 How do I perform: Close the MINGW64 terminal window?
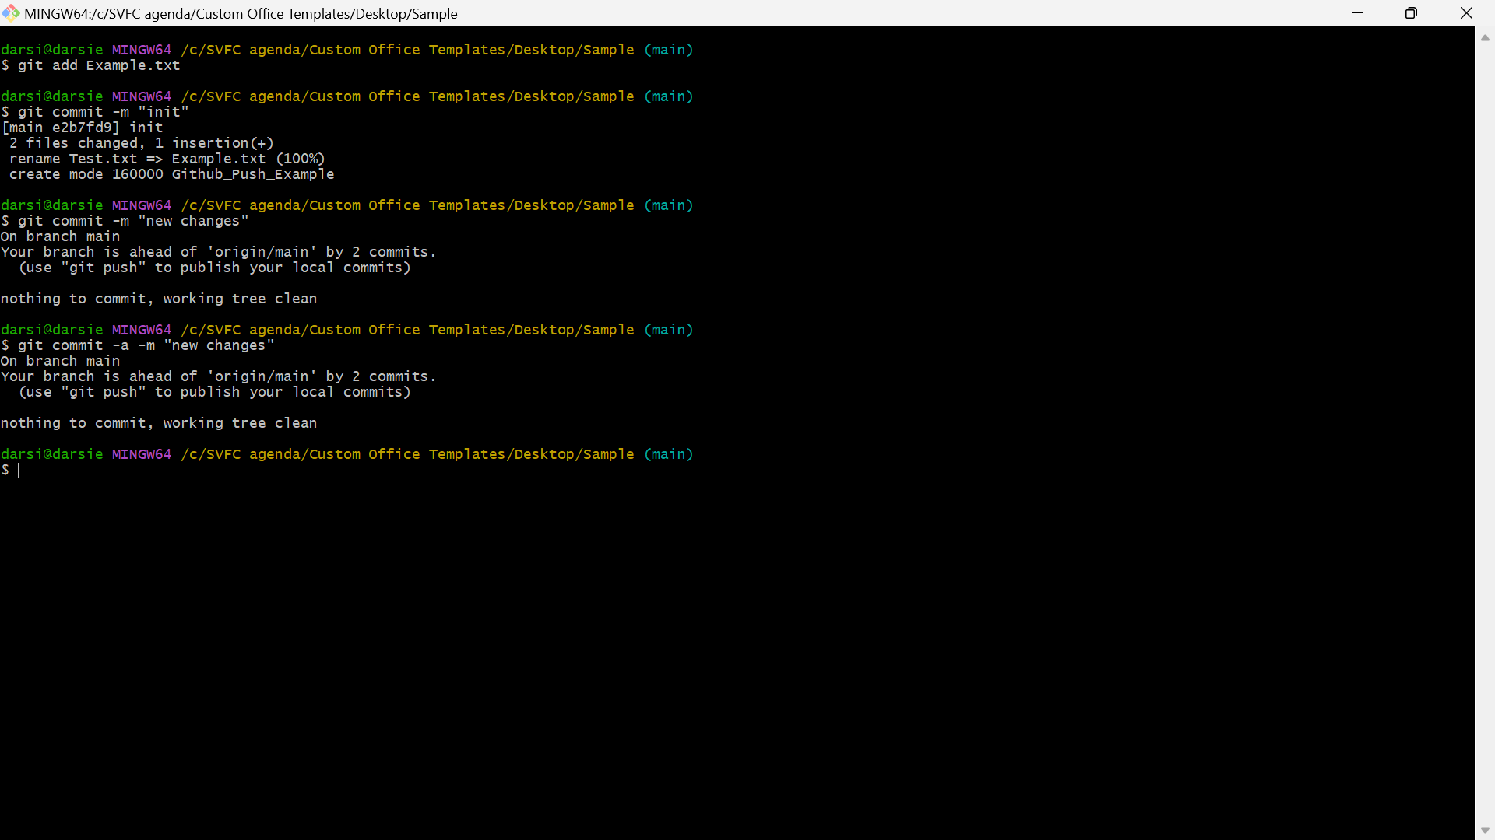pyautogui.click(x=1466, y=13)
